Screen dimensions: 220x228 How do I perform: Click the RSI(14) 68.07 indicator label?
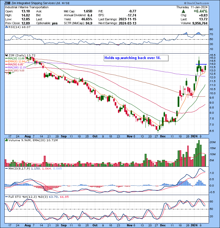coord(19,27)
